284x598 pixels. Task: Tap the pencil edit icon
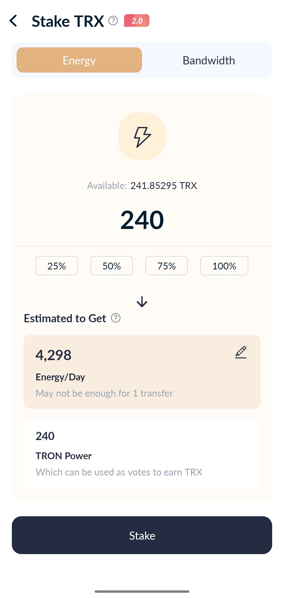[241, 352]
